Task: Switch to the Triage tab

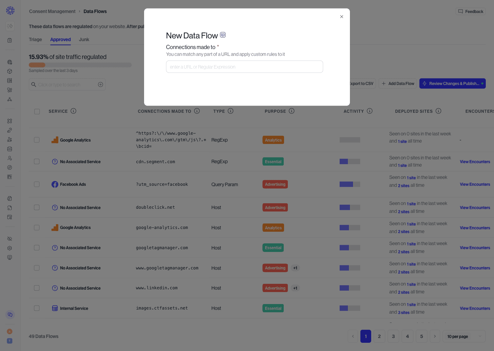Action: pos(35,39)
